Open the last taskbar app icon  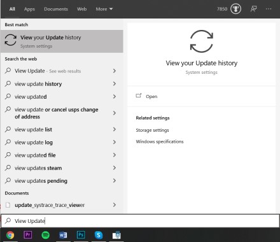[x=116, y=235]
